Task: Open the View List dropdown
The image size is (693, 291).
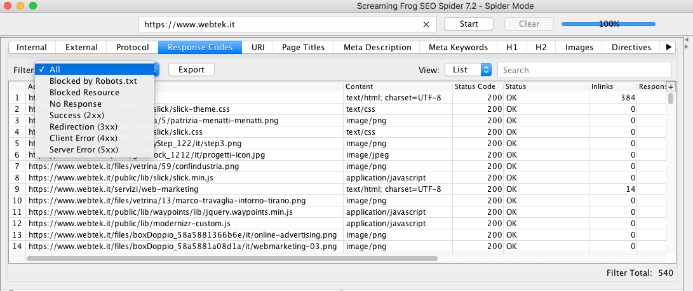Action: tap(468, 70)
